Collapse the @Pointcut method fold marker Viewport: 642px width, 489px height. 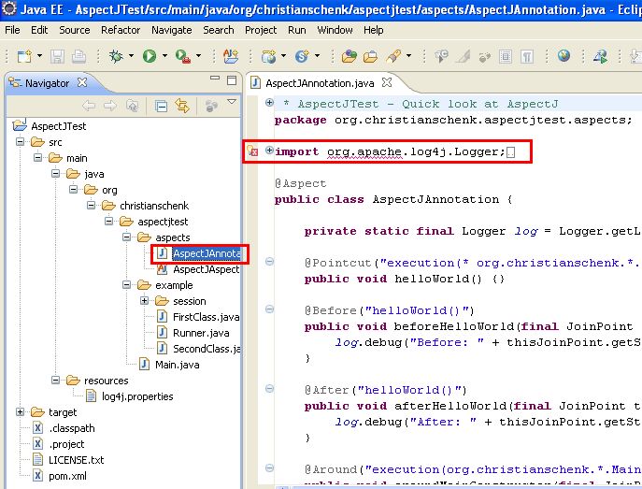269,261
